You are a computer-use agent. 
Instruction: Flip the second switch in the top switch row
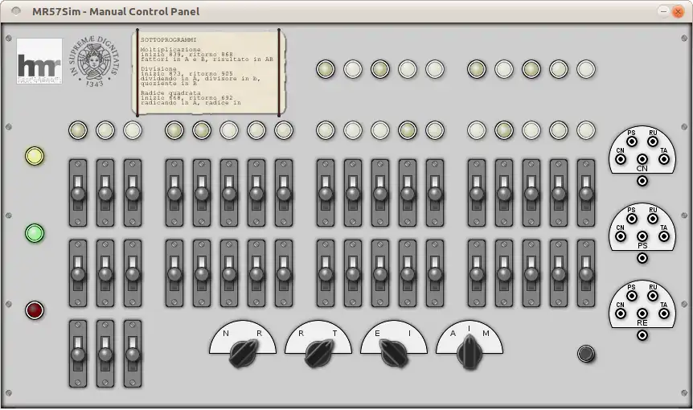point(105,193)
